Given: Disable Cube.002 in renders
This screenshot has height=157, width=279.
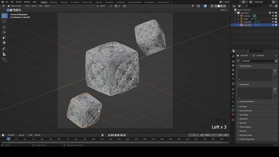Looking at the screenshot, I should [276, 25].
